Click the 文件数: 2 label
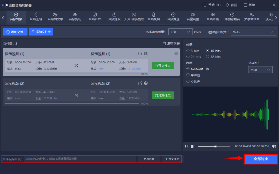Image resolution: width=279 pixels, height=174 pixels. [x=10, y=44]
